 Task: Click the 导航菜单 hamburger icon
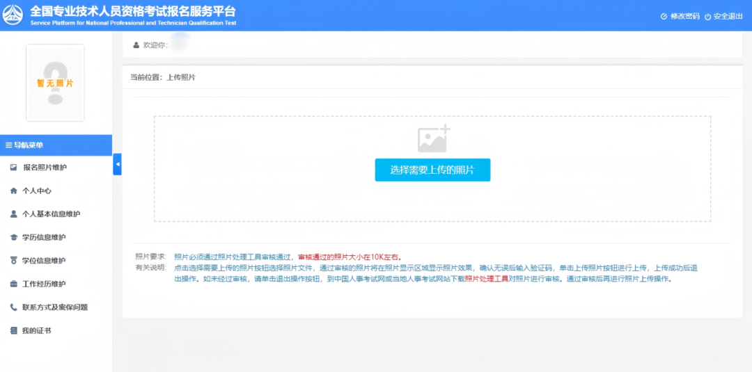tap(8, 145)
